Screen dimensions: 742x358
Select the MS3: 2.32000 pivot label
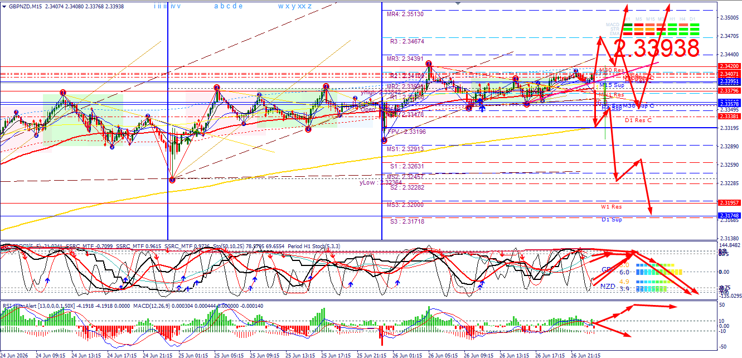point(405,205)
